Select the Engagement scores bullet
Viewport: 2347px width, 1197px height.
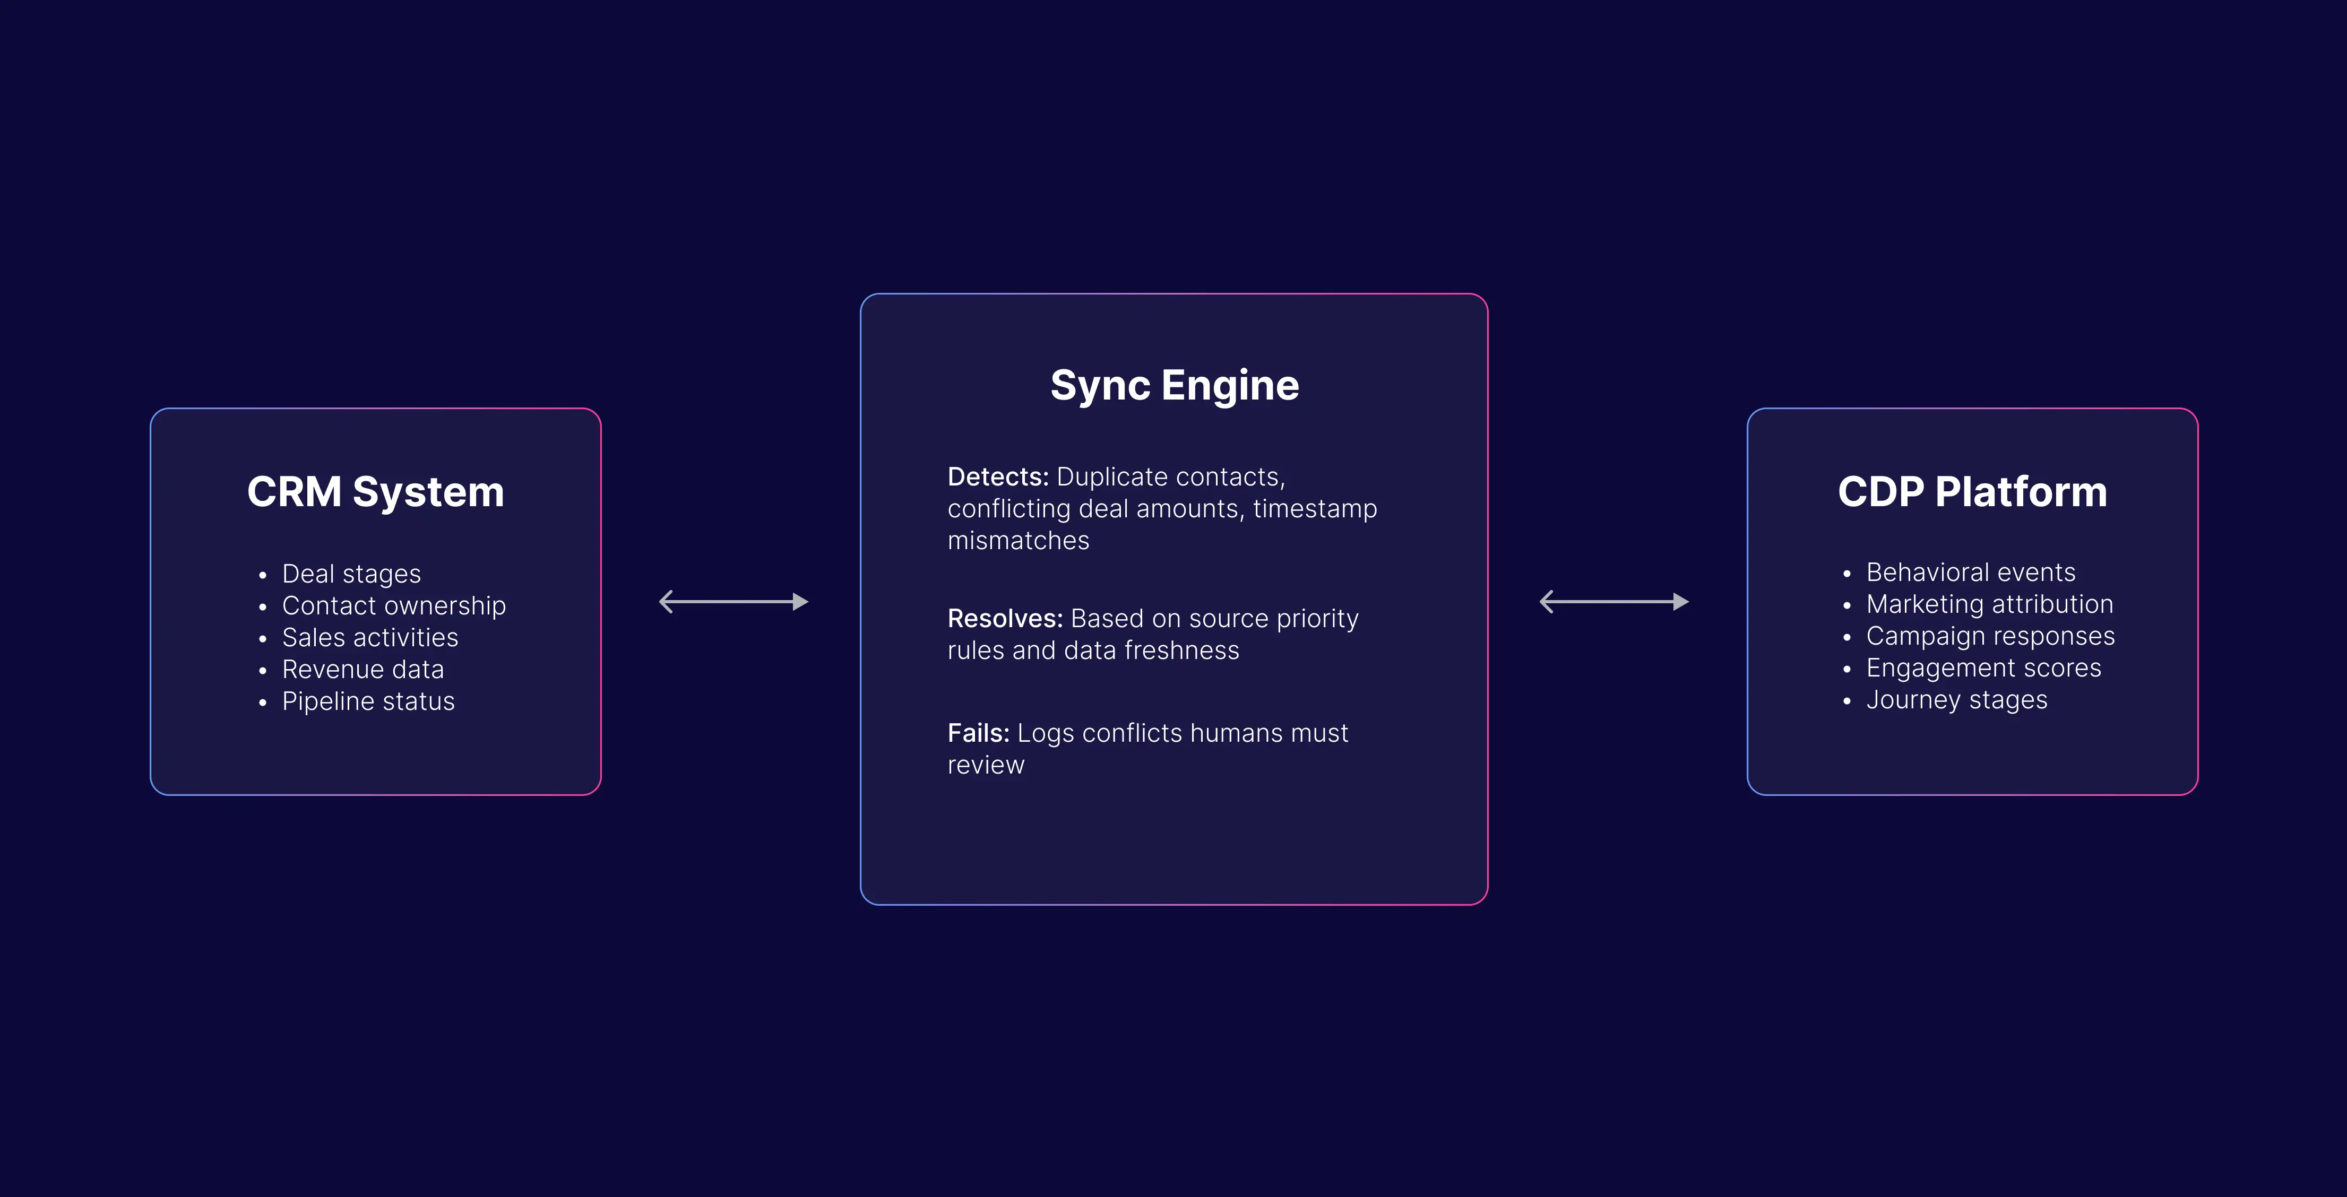(1982, 667)
